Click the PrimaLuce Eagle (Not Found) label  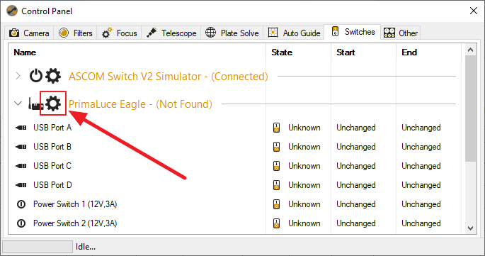(140, 104)
